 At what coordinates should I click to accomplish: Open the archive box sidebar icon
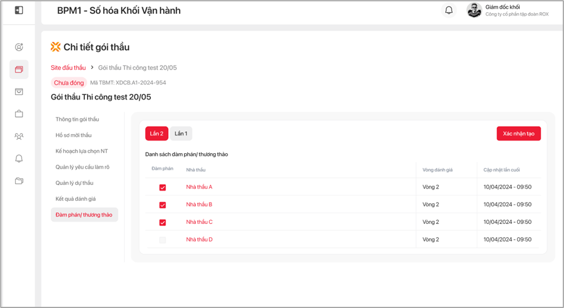pyautogui.click(x=19, y=92)
